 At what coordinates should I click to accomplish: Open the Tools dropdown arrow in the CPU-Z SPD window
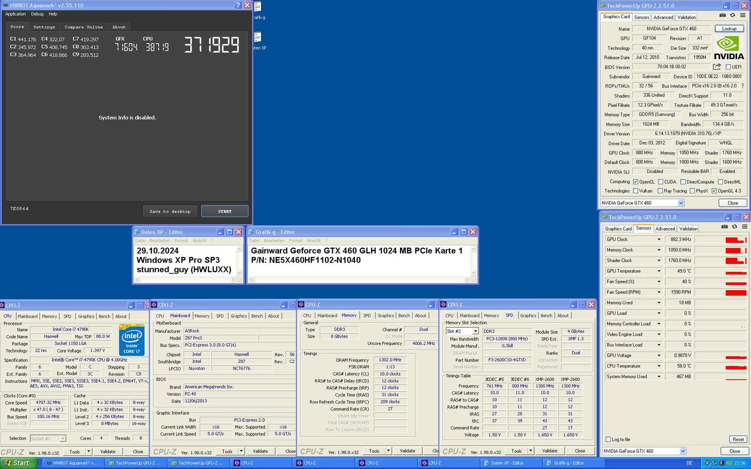pos(531,451)
